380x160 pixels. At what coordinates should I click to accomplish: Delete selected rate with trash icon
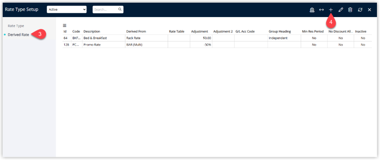coord(350,10)
